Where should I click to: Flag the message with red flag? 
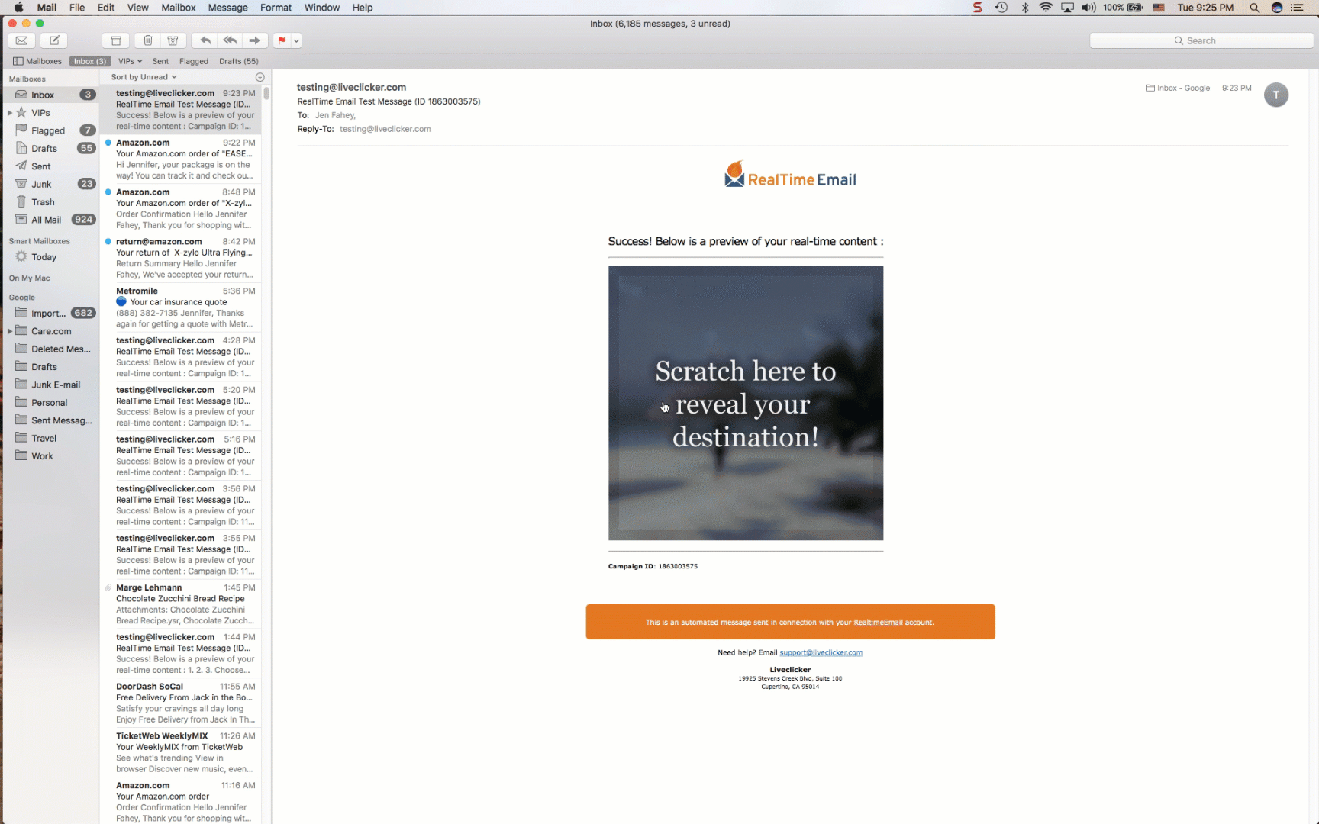pyautogui.click(x=282, y=40)
